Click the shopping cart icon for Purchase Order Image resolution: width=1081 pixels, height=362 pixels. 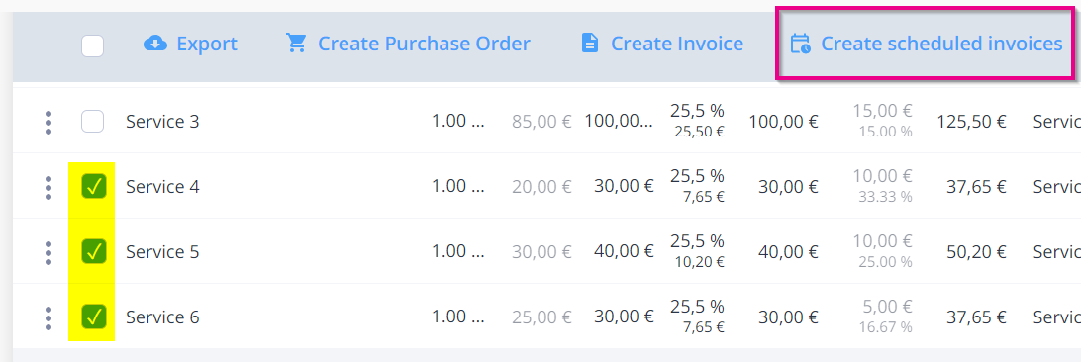296,44
